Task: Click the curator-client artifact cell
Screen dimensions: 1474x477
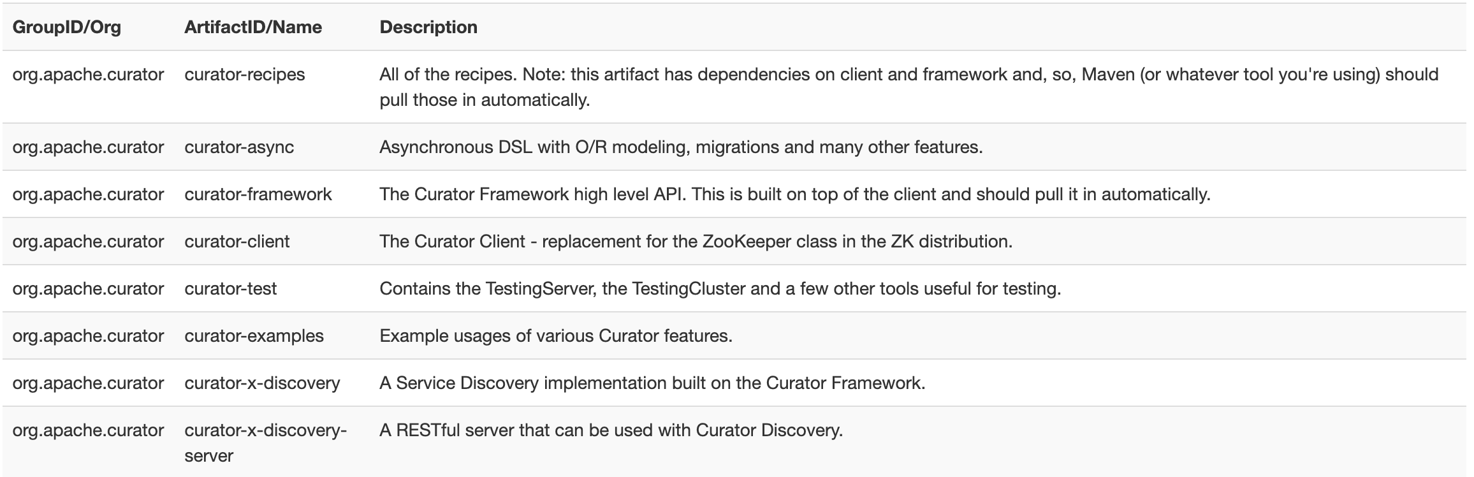Action: click(x=237, y=242)
